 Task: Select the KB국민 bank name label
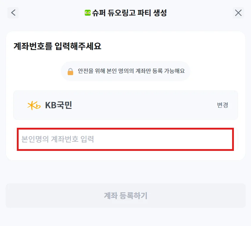[x=58, y=105]
